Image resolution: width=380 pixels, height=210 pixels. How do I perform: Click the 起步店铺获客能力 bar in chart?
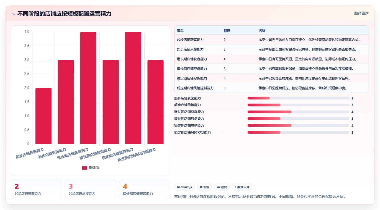pos(43,116)
